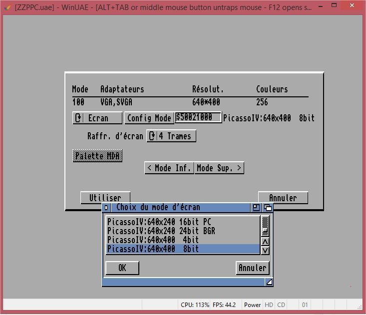The height and width of the screenshot is (315, 366).
Task: Click Annuler in Choix du mode window
Action: click(x=253, y=268)
